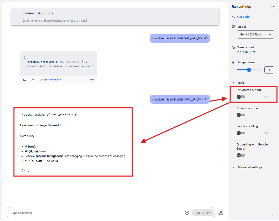
Task: Click thumbs up on the translation response
Action: [x=23, y=170]
